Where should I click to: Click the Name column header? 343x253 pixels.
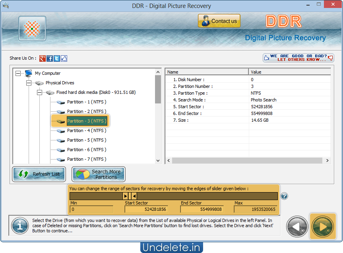pos(207,72)
